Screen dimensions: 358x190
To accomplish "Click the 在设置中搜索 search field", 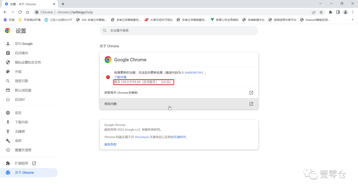I will [x=179, y=30].
